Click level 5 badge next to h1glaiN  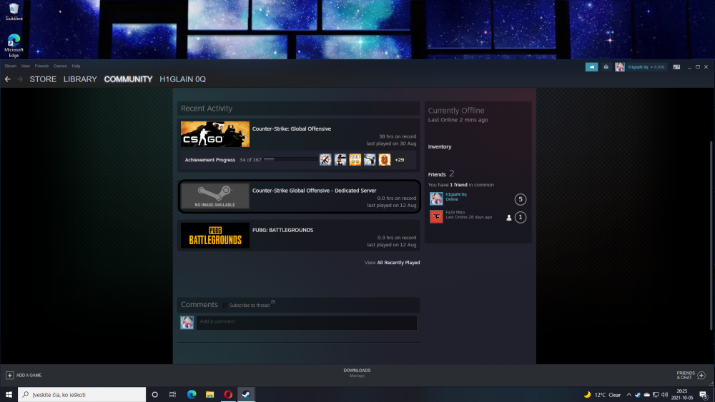521,199
